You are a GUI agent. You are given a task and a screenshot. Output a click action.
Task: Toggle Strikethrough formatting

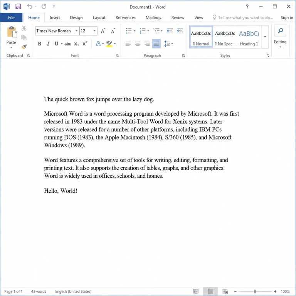pos(67,44)
